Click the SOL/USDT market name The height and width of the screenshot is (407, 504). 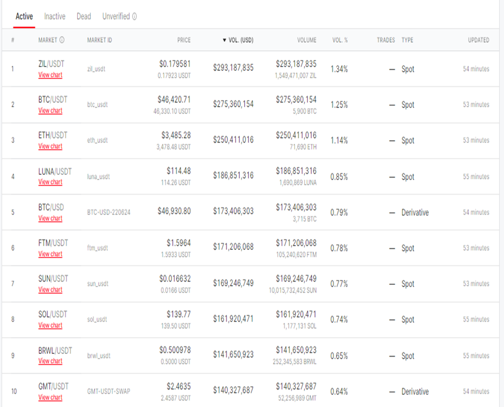click(x=53, y=314)
